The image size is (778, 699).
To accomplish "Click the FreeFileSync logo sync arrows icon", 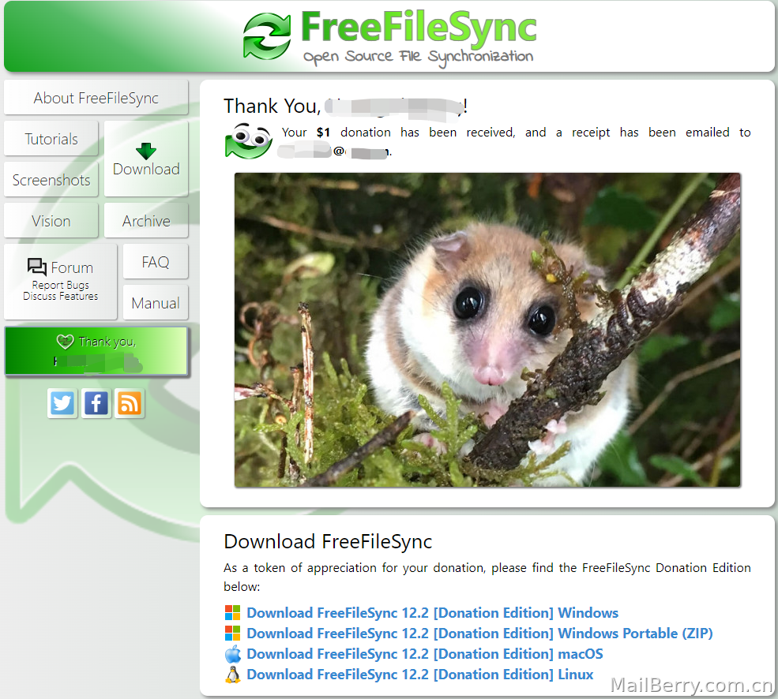I will (266, 36).
